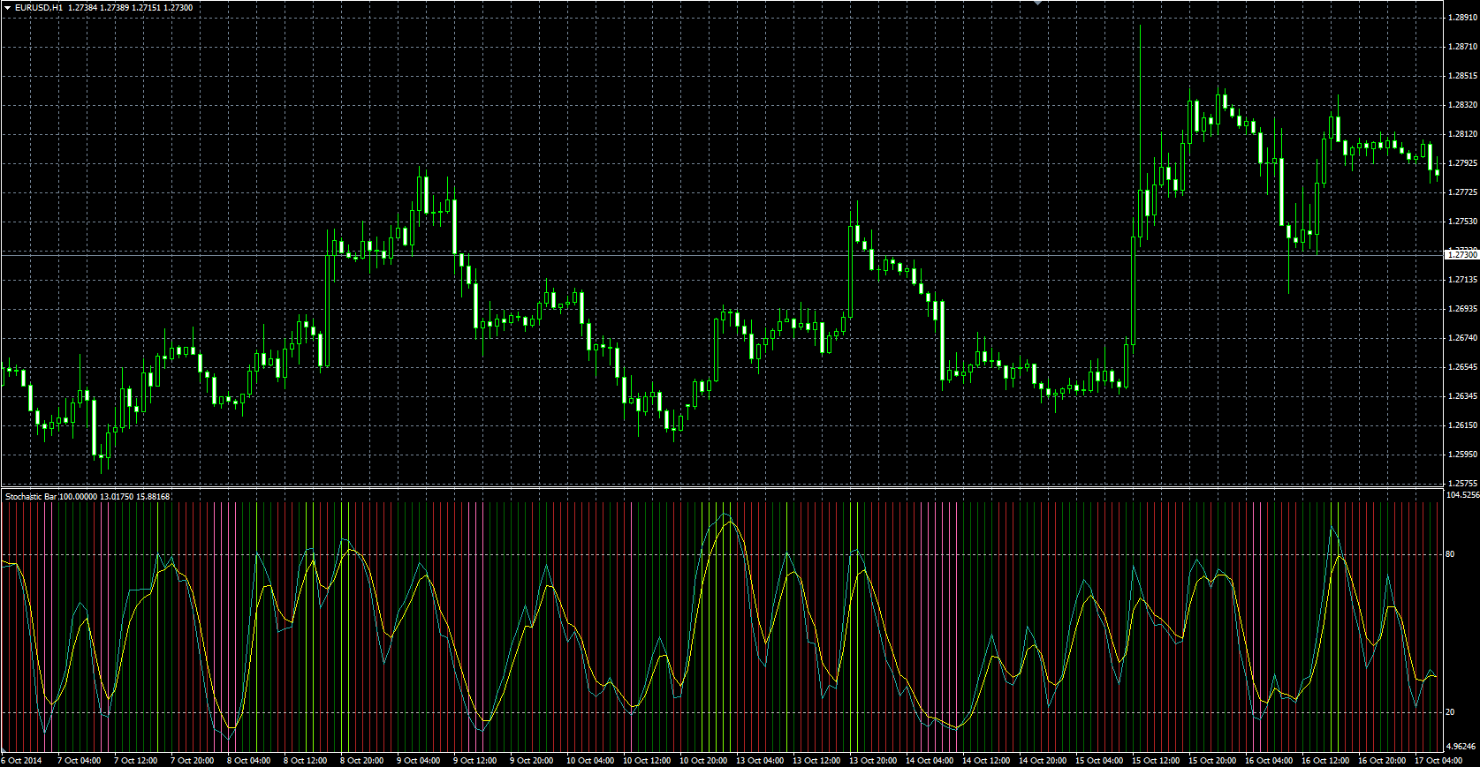Click the 16 Oct 20:00 time label
Viewport: 1480px width, 767px height.
tap(1382, 760)
